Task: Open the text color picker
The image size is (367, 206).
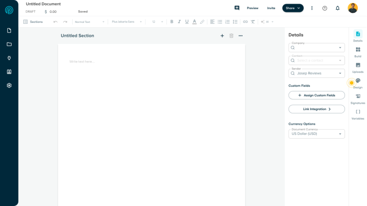Action: 194,22
